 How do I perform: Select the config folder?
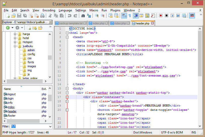pyautogui.click(x=31, y=54)
